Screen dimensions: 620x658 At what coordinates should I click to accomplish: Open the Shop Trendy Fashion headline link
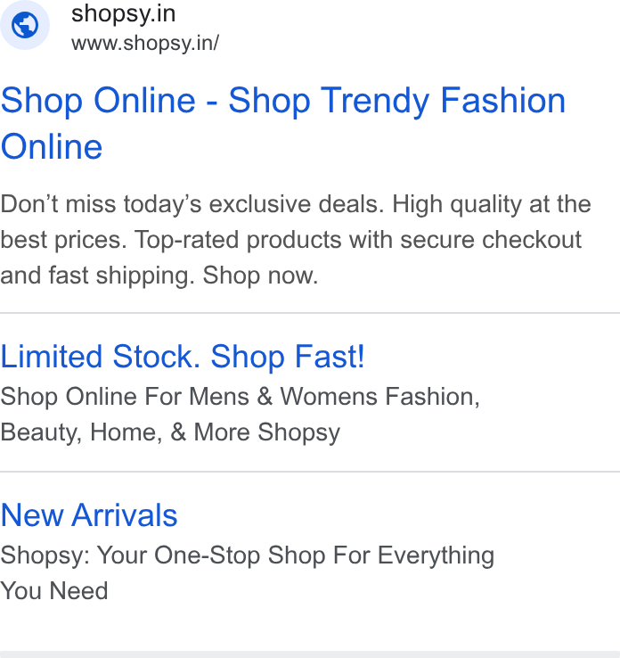click(x=283, y=123)
